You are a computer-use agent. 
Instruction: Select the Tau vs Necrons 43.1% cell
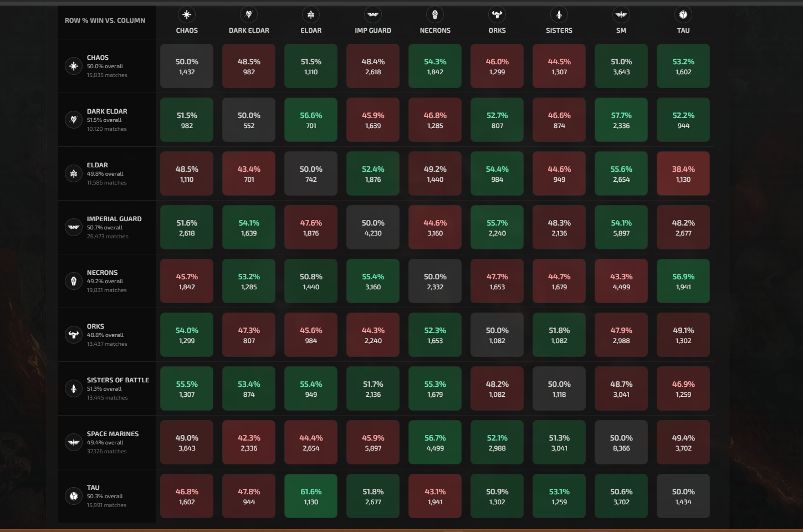point(435,496)
